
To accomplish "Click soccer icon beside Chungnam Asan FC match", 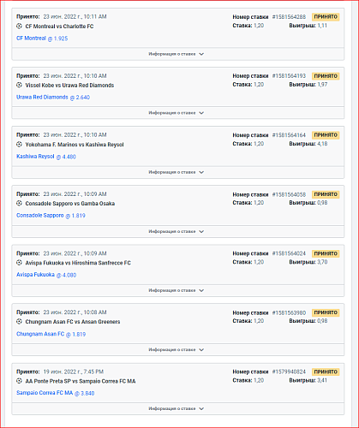I will (x=19, y=322).
